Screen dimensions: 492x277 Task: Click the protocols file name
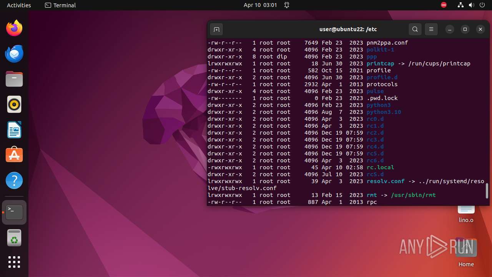tap(382, 84)
